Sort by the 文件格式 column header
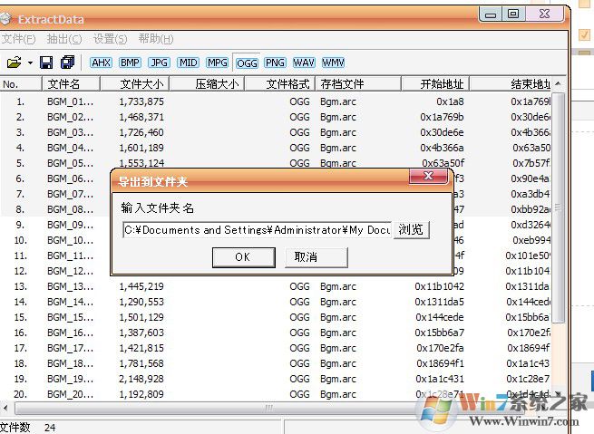 (280, 83)
